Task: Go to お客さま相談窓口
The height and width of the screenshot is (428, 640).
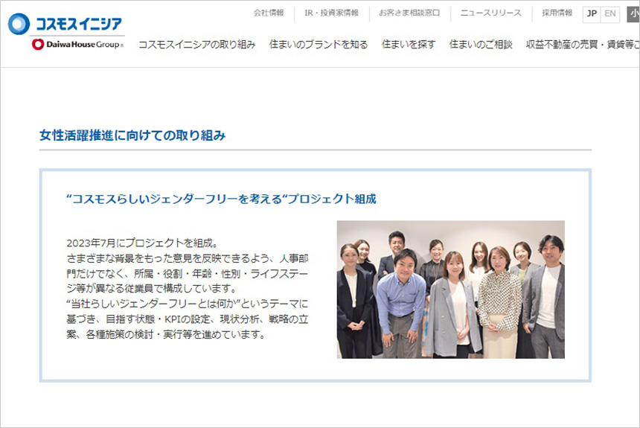Action: click(x=409, y=13)
